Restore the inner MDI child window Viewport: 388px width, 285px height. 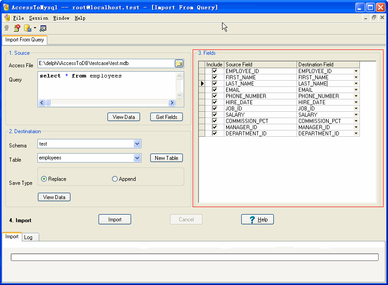pyautogui.click(x=374, y=17)
